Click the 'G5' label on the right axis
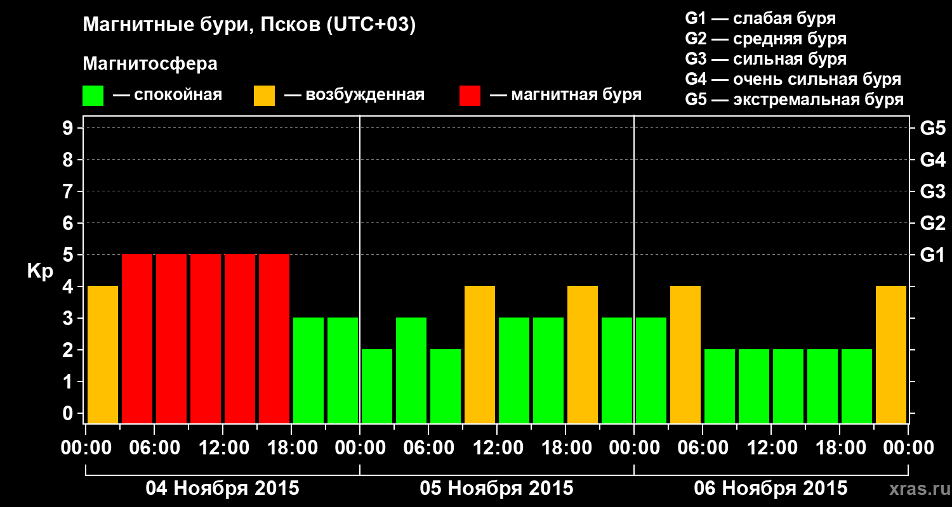The width and height of the screenshot is (952, 507). point(933,128)
